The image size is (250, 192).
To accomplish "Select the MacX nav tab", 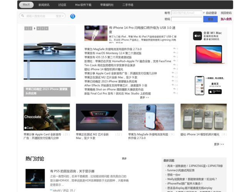I will [x=26, y=5].
